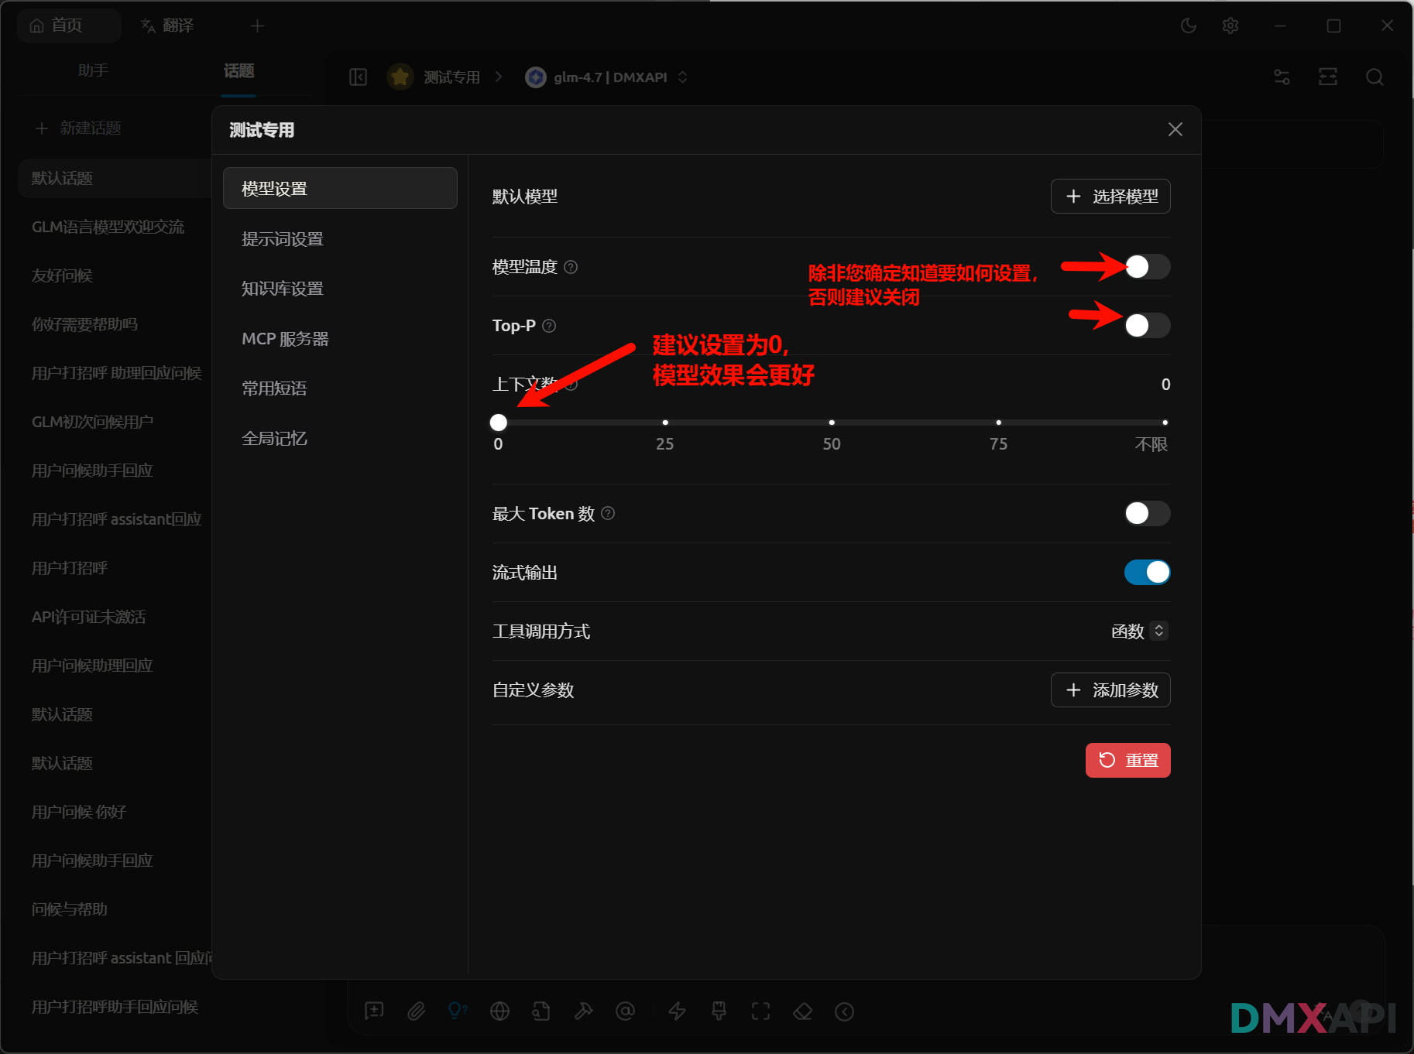The image size is (1414, 1054).
Task: Open the 工具调用方式 函数 dropdown
Action: coord(1139,631)
